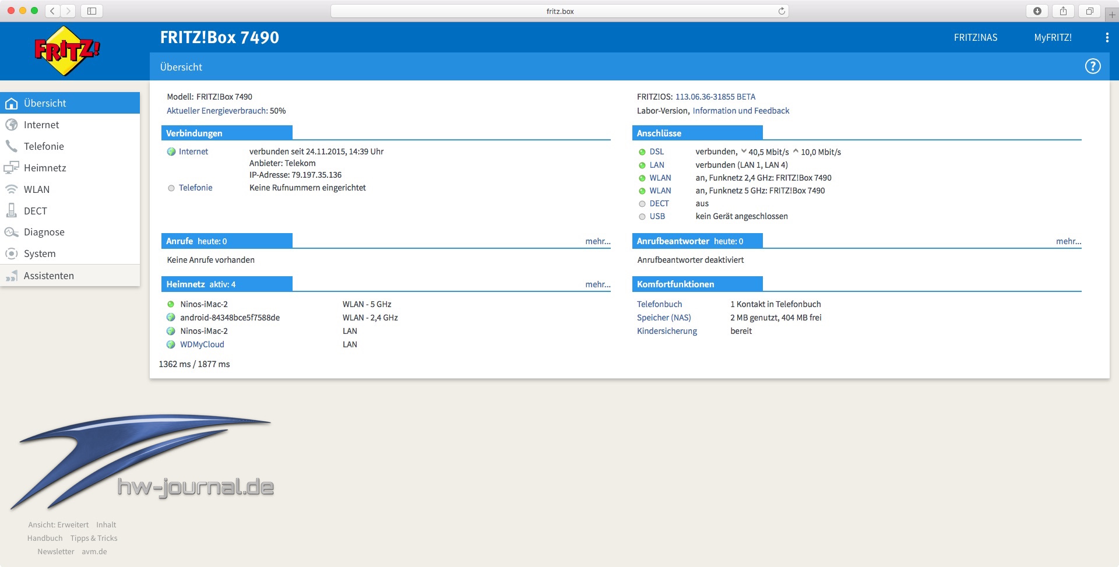1119x567 pixels.
Task: Click the Newsletter footer link
Action: 56,552
